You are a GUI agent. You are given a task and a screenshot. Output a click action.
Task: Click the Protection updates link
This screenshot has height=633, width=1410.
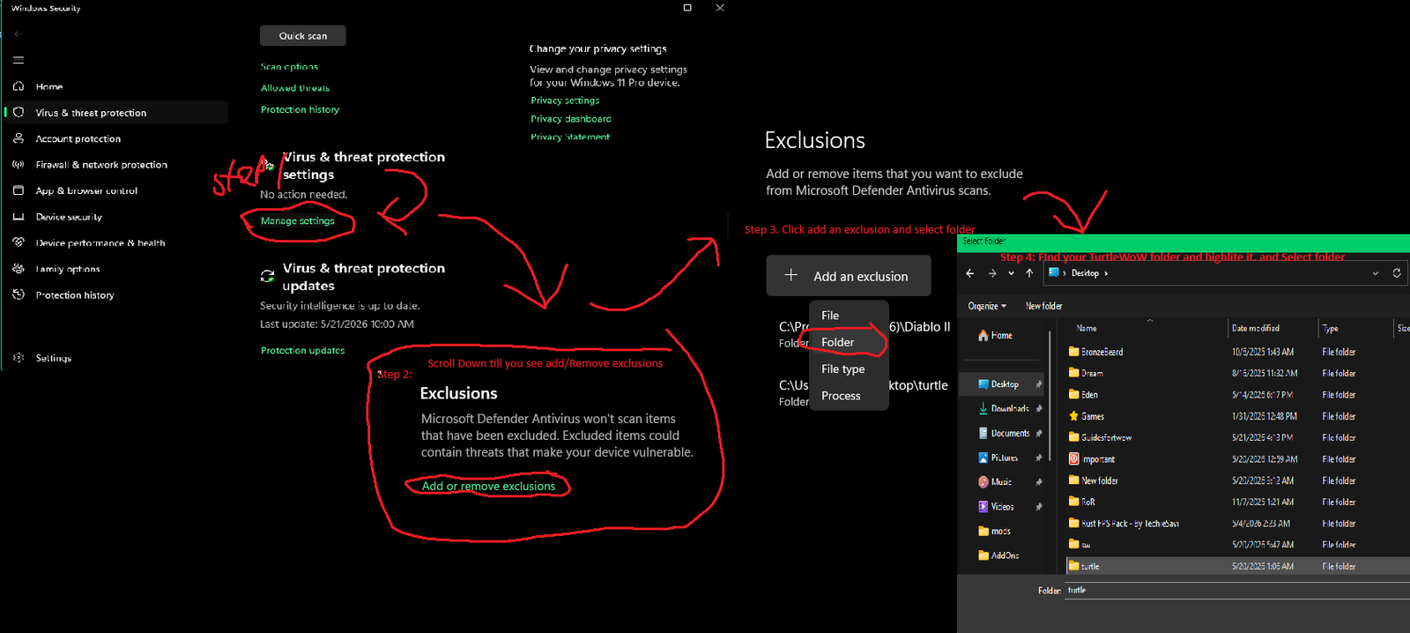pyautogui.click(x=302, y=350)
